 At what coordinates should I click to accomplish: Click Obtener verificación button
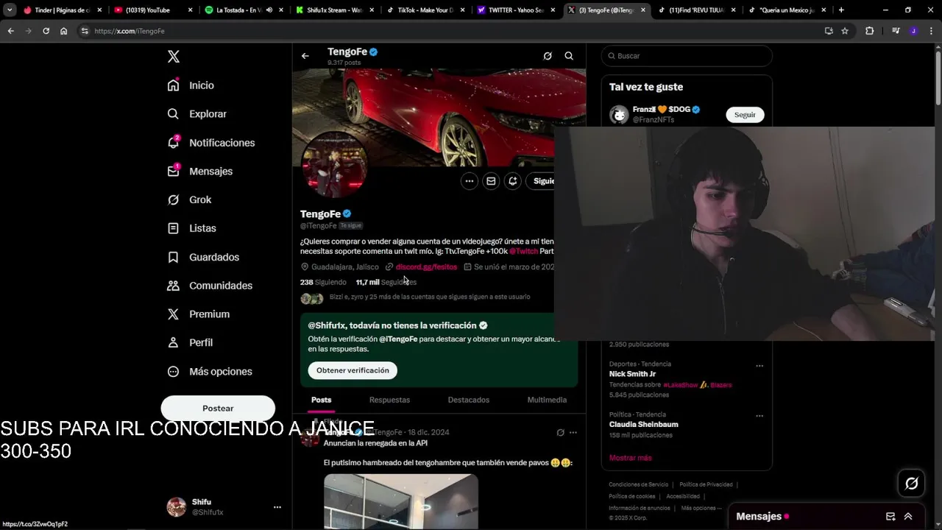point(353,370)
